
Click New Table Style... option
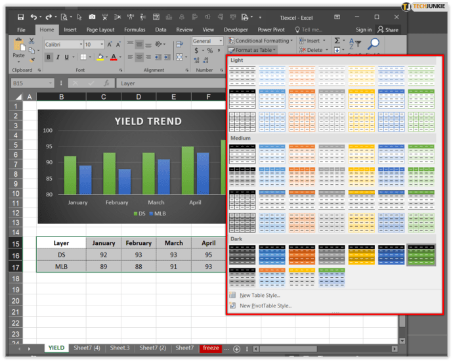click(x=260, y=295)
